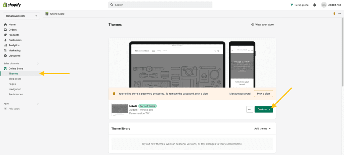
Task: Click View your store link
Action: [x=264, y=24]
